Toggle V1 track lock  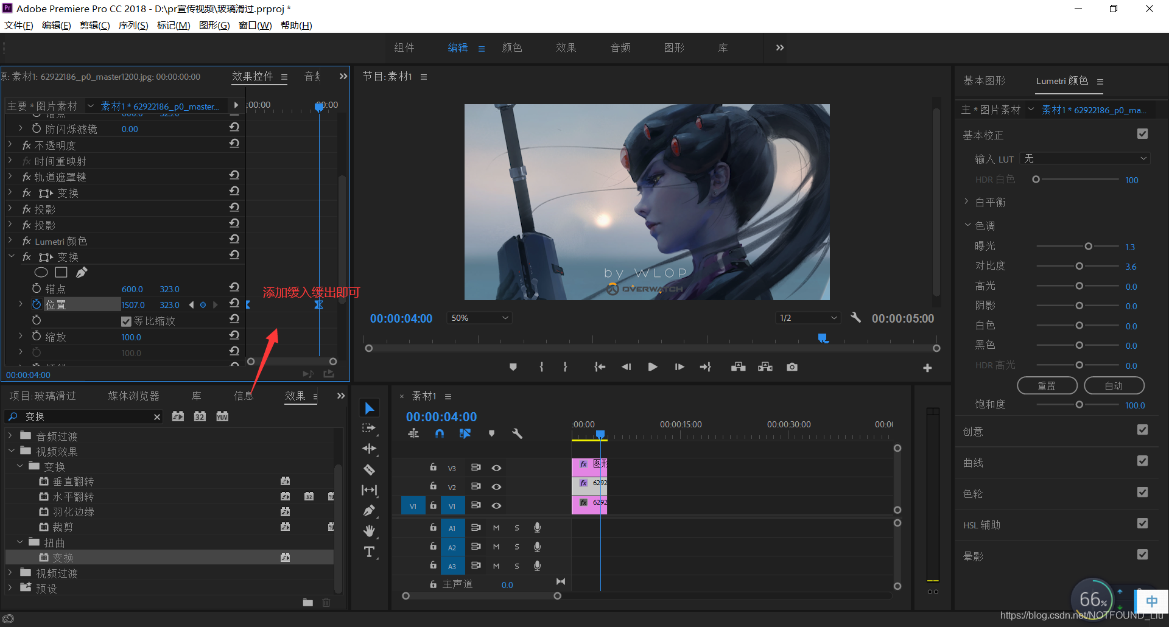433,505
